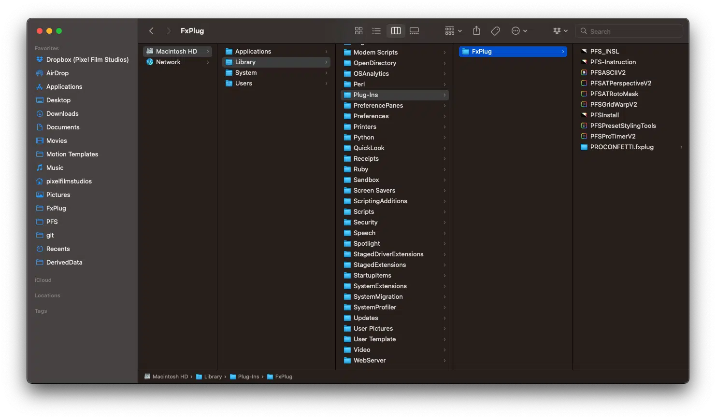Click Plug-Ins in the path bar
Image resolution: width=716 pixels, height=419 pixels.
tap(244, 377)
